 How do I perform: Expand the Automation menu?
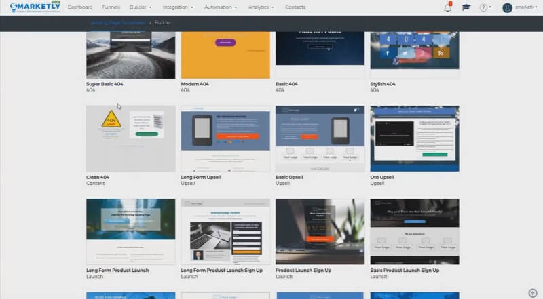coord(221,7)
